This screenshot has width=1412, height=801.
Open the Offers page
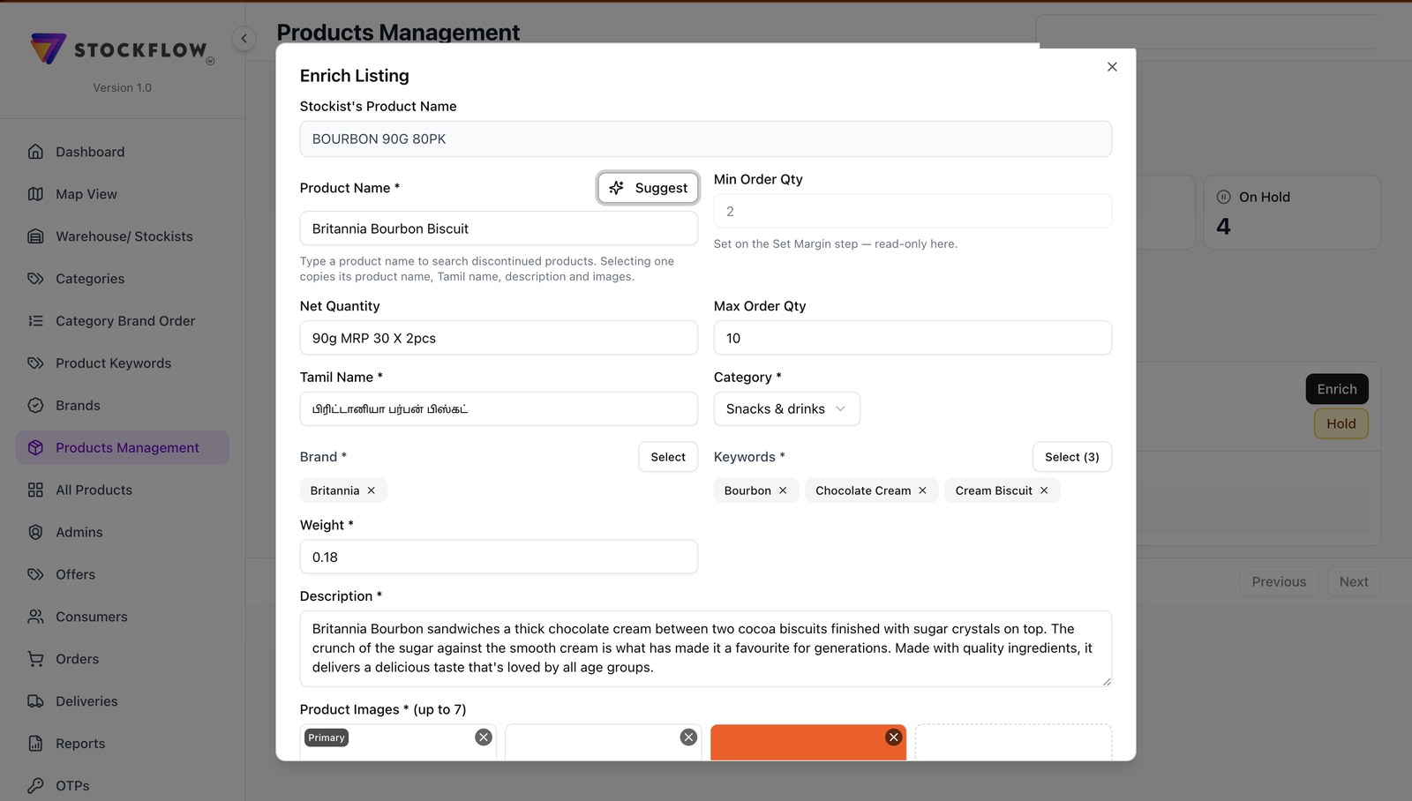tap(123, 575)
